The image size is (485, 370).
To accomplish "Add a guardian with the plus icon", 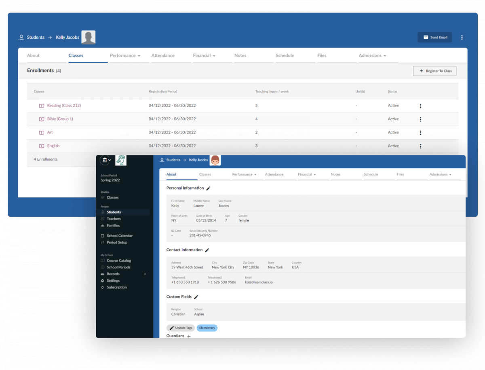I will (189, 336).
